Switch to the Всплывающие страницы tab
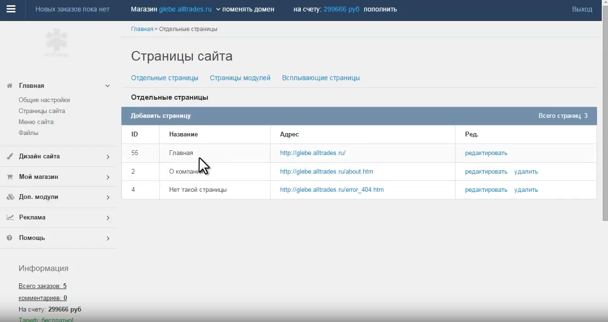This screenshot has width=608, height=322. [x=321, y=78]
